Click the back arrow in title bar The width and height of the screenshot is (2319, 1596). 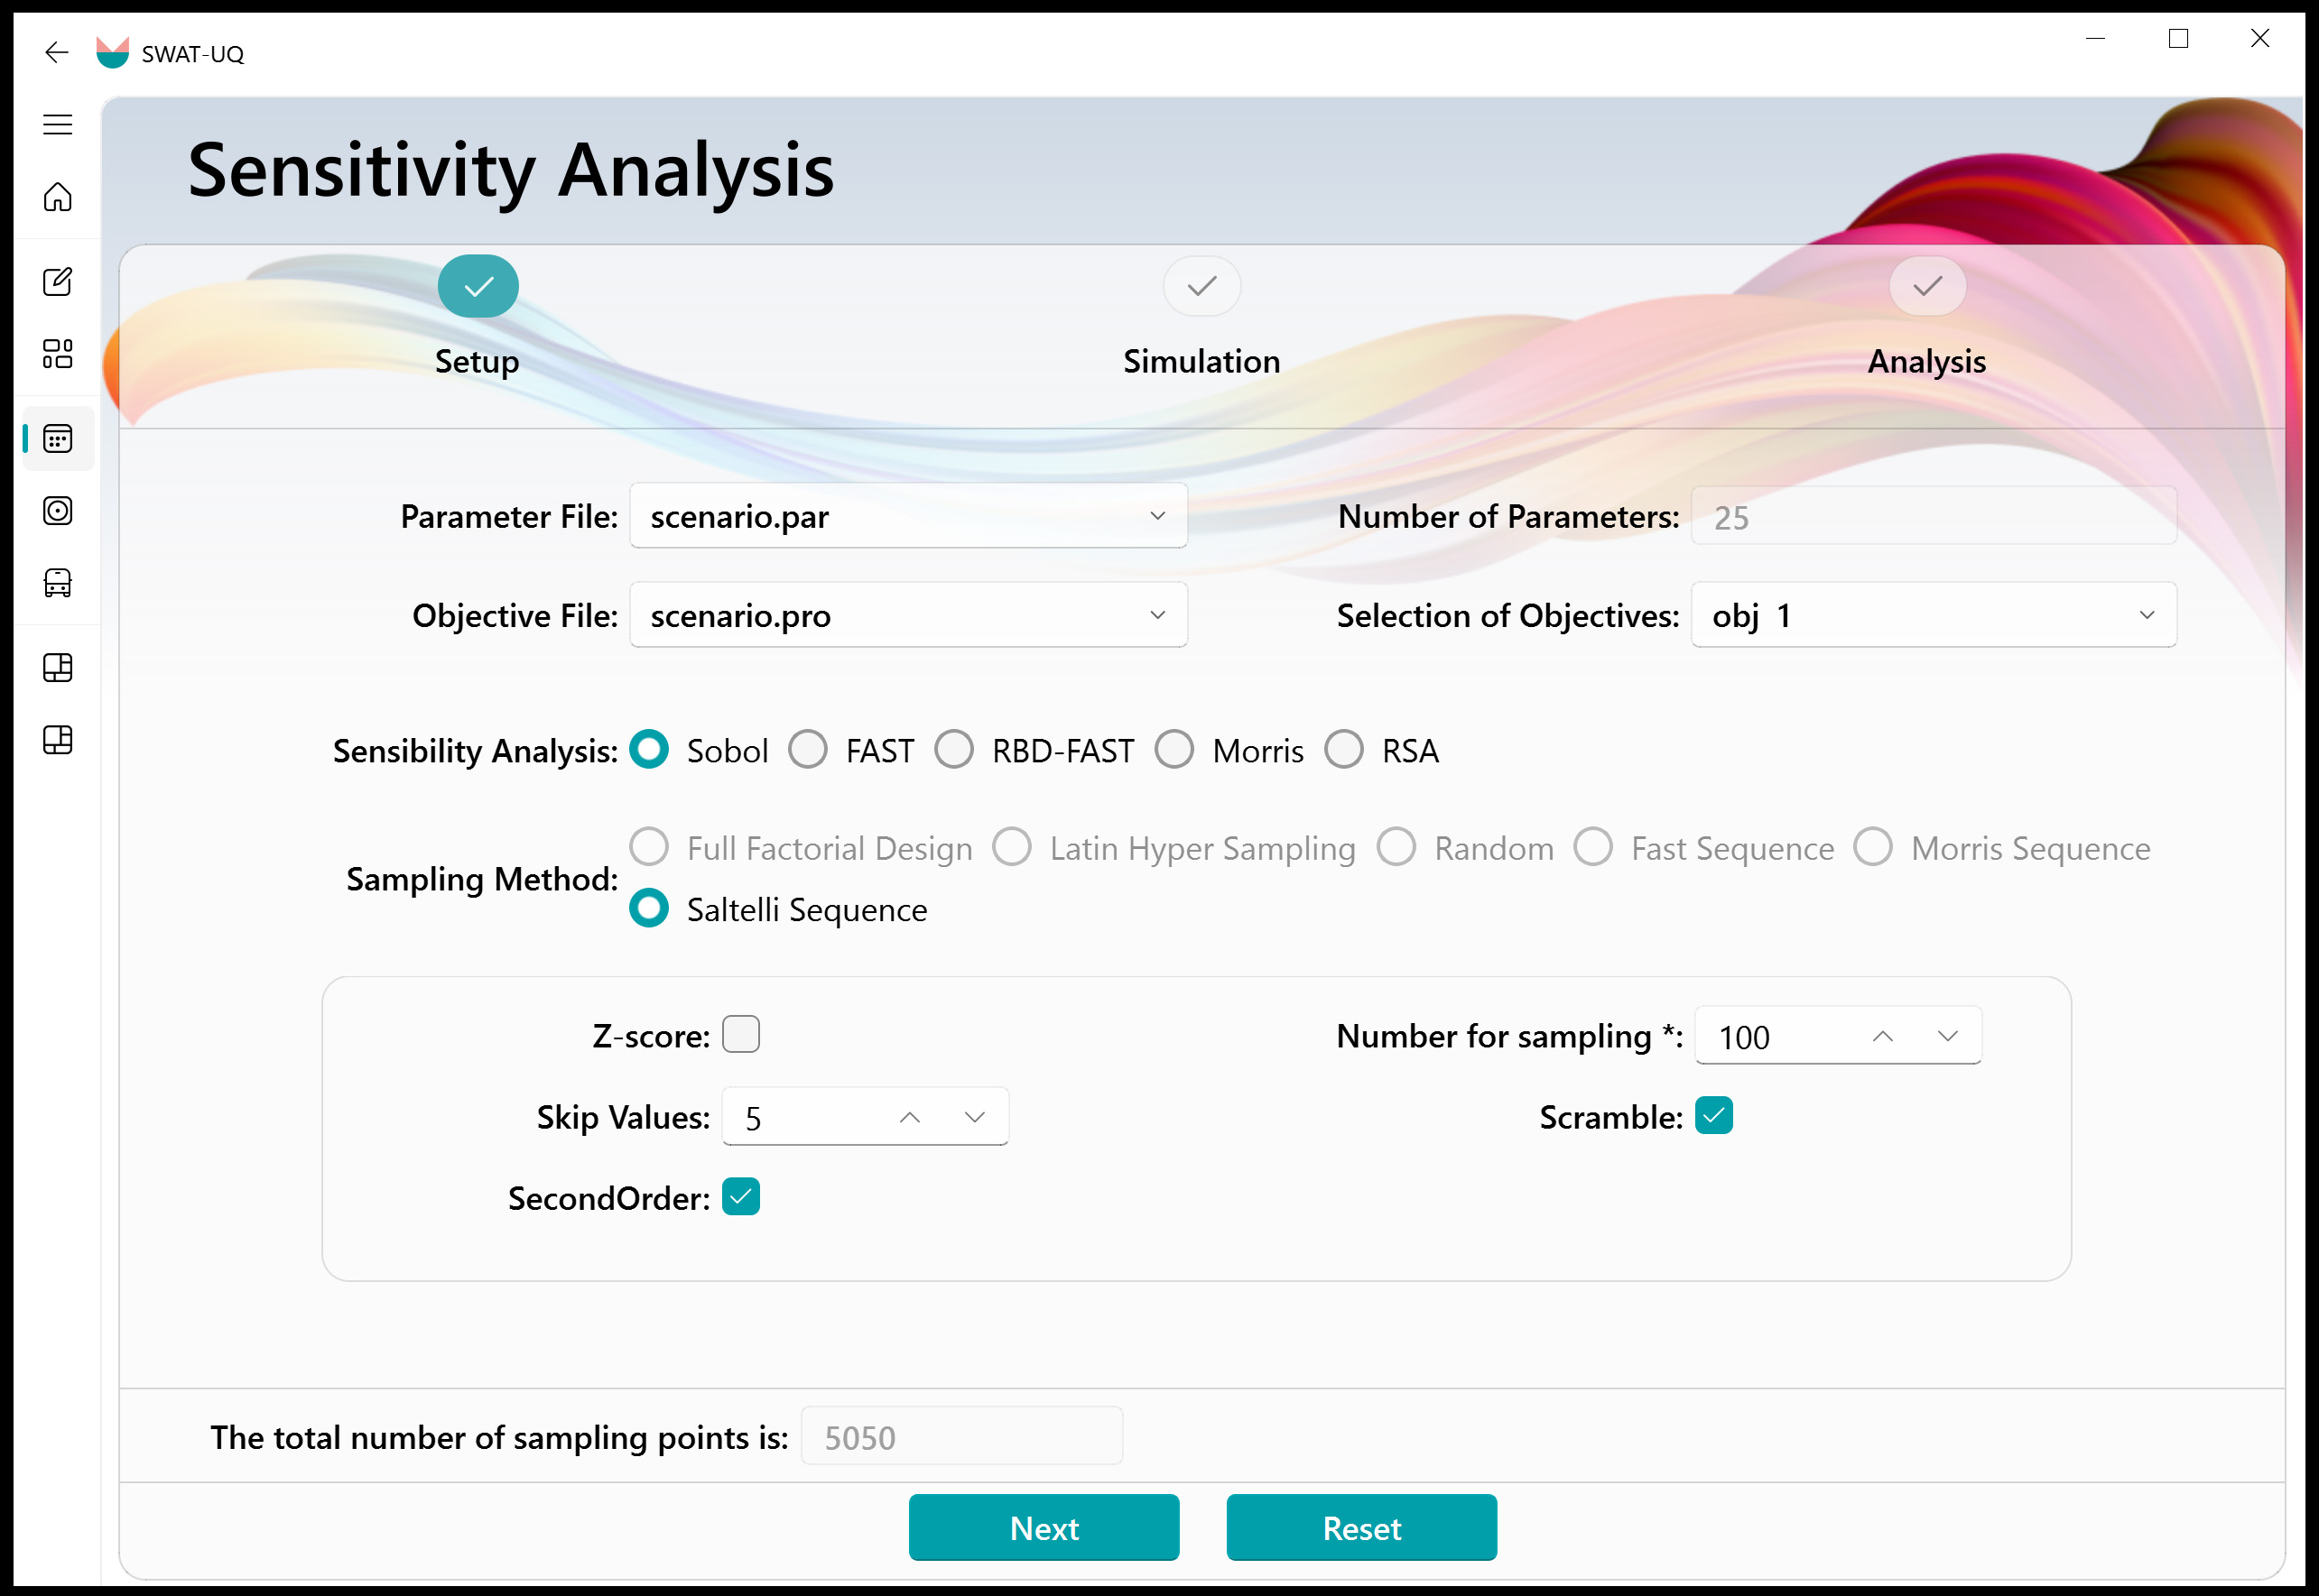tap(57, 52)
